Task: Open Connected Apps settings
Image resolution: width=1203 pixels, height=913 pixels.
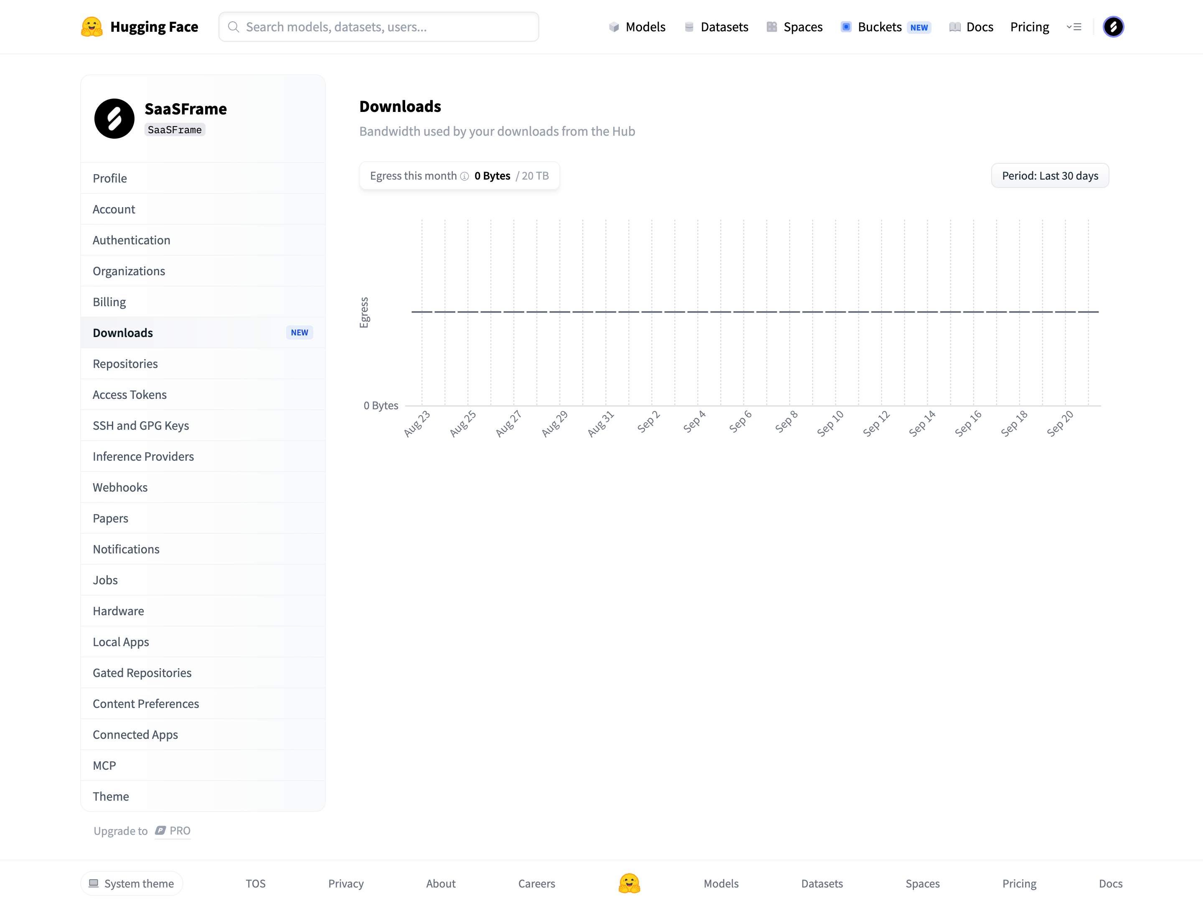Action: pyautogui.click(x=203, y=735)
